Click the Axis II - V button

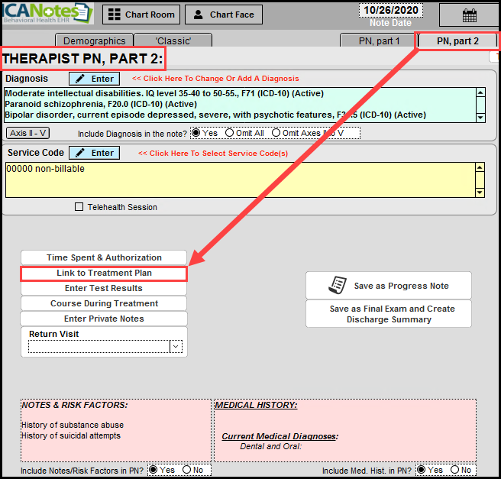29,133
